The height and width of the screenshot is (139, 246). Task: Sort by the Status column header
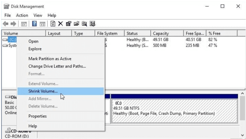point(138,33)
